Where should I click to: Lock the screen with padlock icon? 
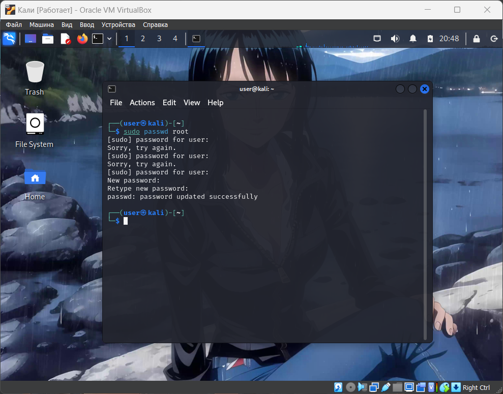[x=477, y=39]
